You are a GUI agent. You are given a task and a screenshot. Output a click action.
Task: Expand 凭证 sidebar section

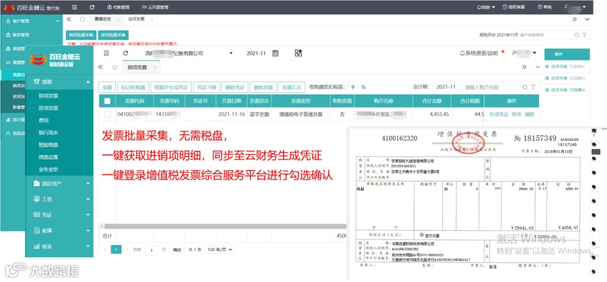click(59, 215)
